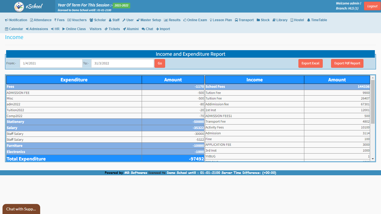
Task: Click Export Pdf Report button
Action: pos(347,63)
